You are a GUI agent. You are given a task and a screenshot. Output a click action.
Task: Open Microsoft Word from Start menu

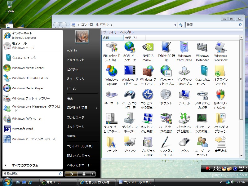click(x=33, y=129)
